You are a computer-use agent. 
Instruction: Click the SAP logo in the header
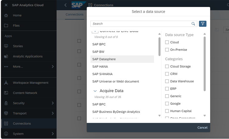click(79, 5)
